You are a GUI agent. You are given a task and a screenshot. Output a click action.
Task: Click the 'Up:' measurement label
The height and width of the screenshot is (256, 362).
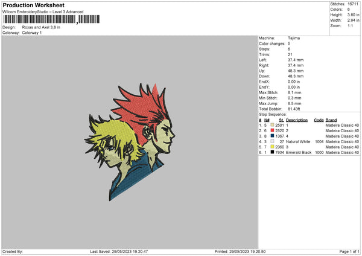click(262, 71)
